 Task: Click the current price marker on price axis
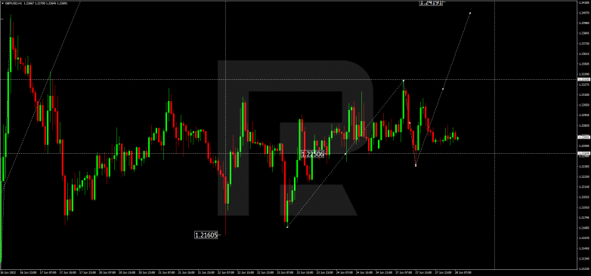[584, 137]
